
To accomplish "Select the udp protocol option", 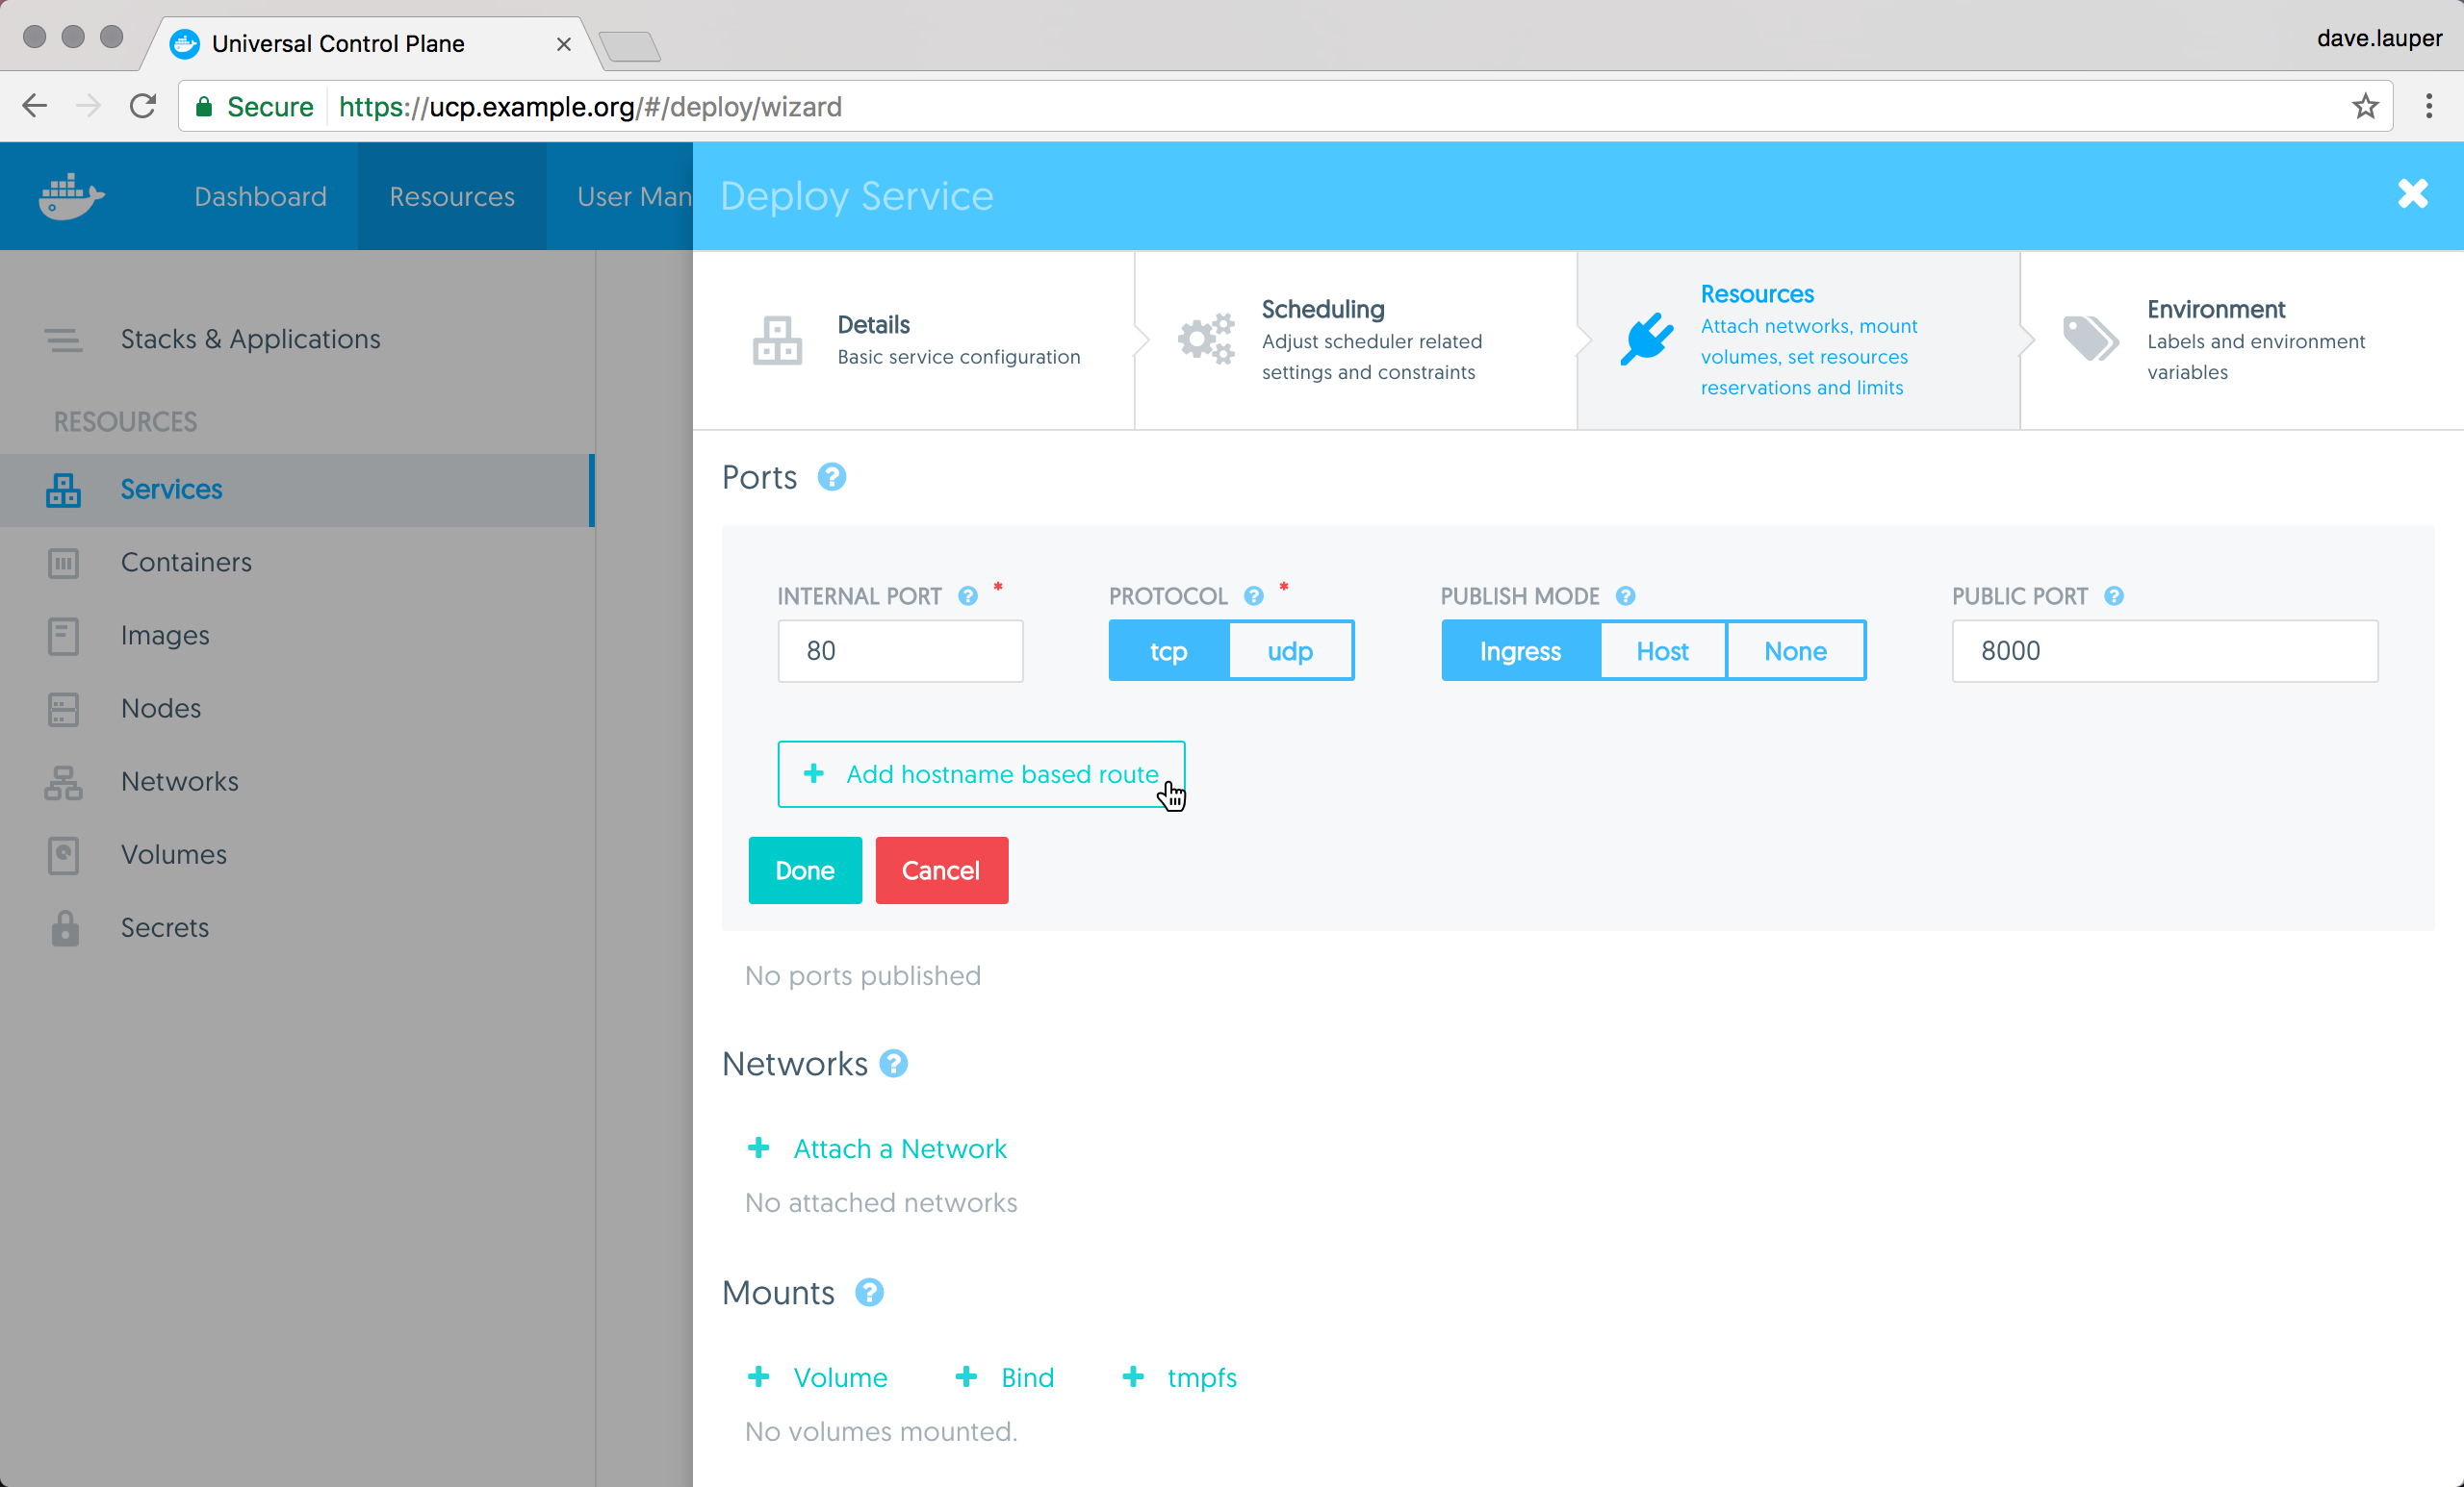I will [1289, 651].
